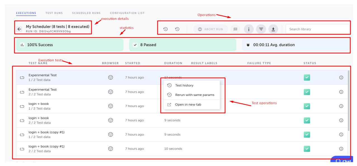Open info icon for first Experimental Test row
This screenshot has width=357, height=166.
[341, 78]
